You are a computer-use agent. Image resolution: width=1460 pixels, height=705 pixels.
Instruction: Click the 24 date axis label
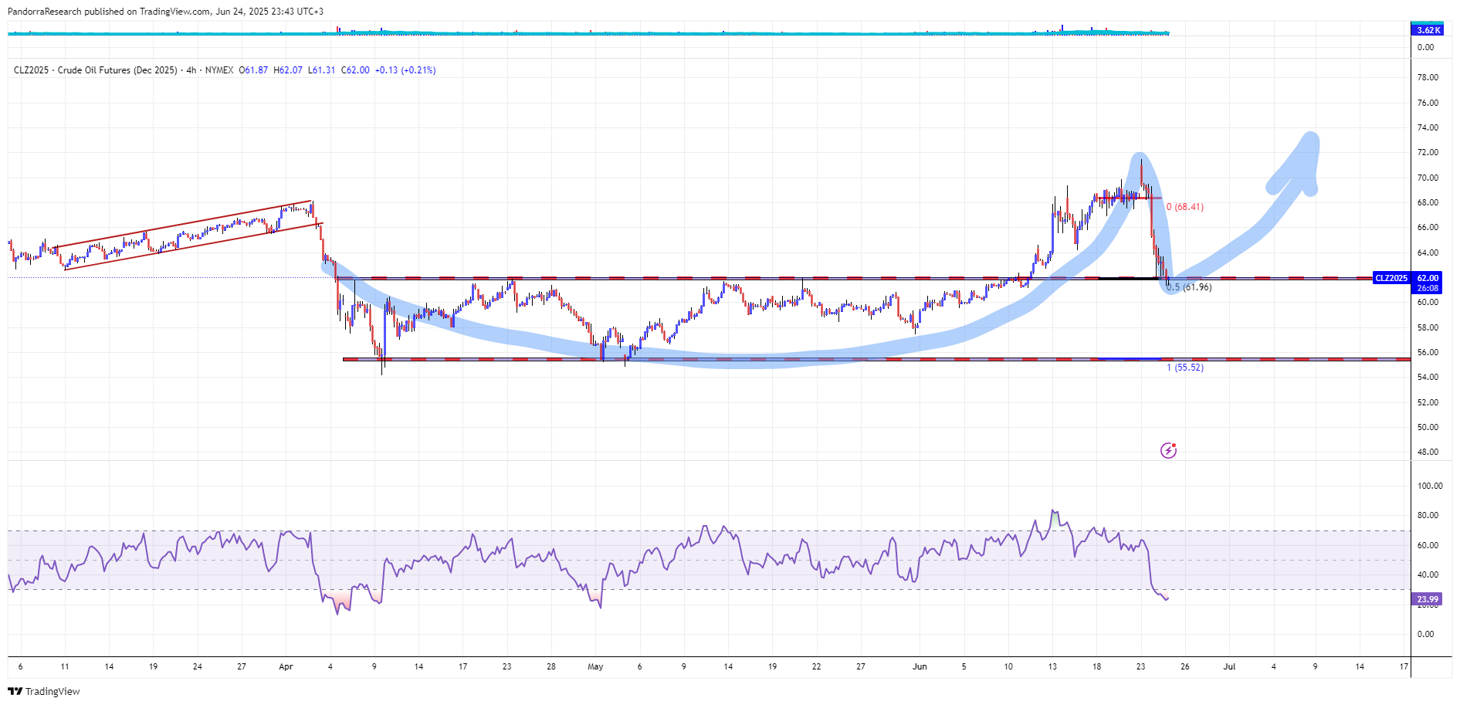coord(197,666)
